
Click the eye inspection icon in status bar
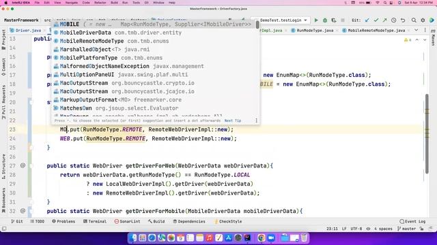click(368, 229)
